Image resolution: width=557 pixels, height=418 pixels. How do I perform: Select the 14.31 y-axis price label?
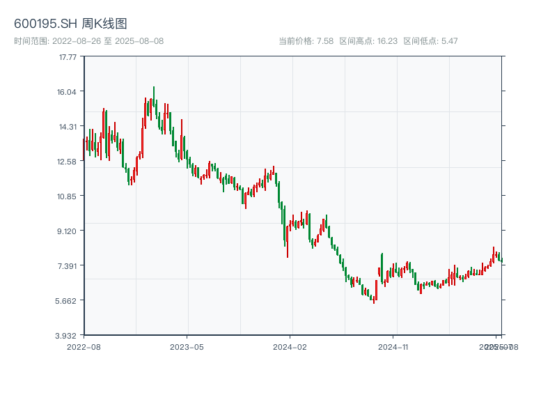click(x=67, y=127)
